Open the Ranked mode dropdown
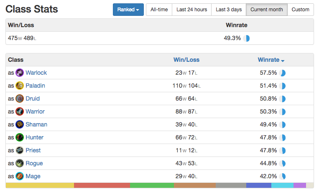319x192 pixels. (x=128, y=10)
